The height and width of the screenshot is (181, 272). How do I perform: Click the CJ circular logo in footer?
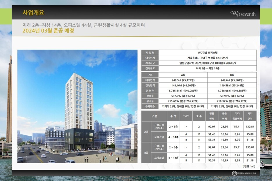tap(234, 173)
